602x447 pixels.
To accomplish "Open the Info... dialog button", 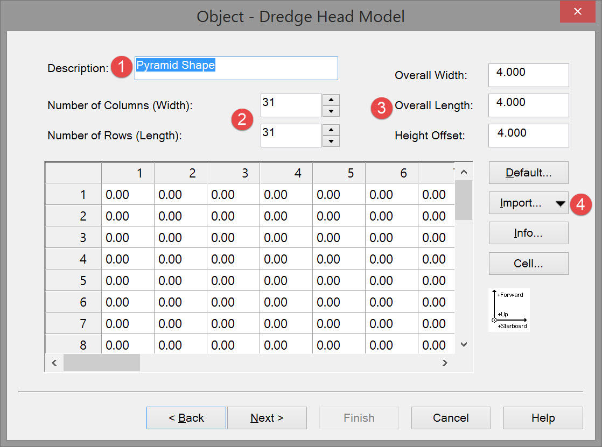I will 528,233.
